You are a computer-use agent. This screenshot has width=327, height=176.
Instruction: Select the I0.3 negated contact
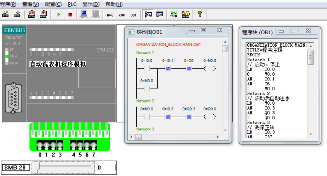[x=168, y=117]
